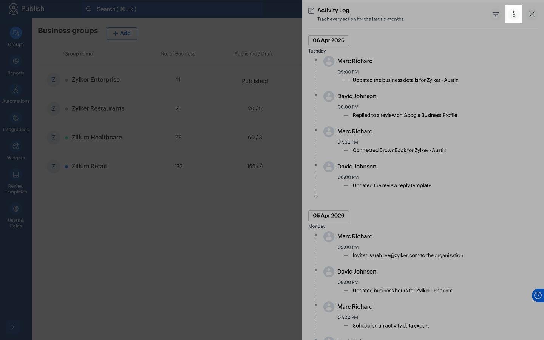This screenshot has width=544, height=340.
Task: Add a new business group
Action: pyautogui.click(x=122, y=33)
